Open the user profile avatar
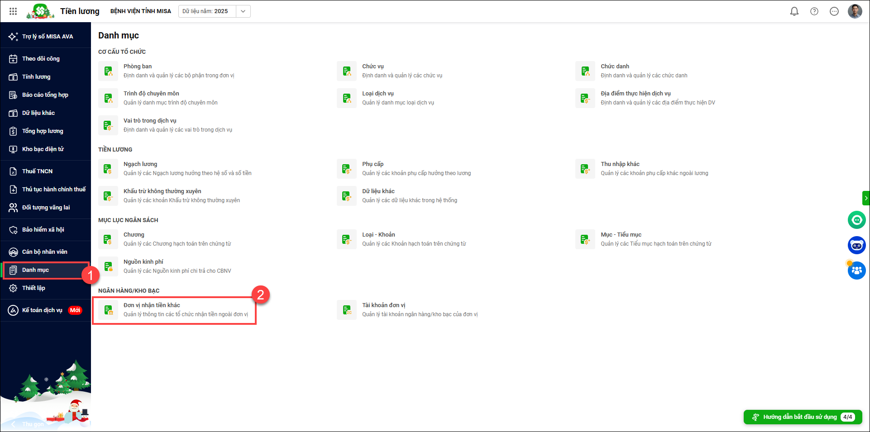The image size is (870, 432). pos(855,11)
